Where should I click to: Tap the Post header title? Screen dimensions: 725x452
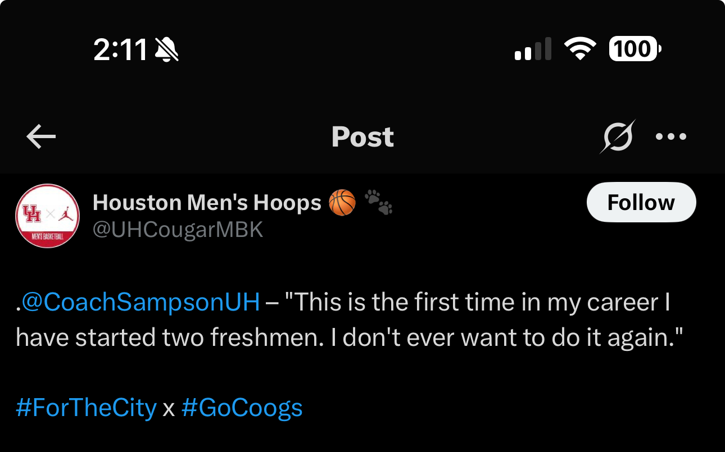[x=362, y=137]
